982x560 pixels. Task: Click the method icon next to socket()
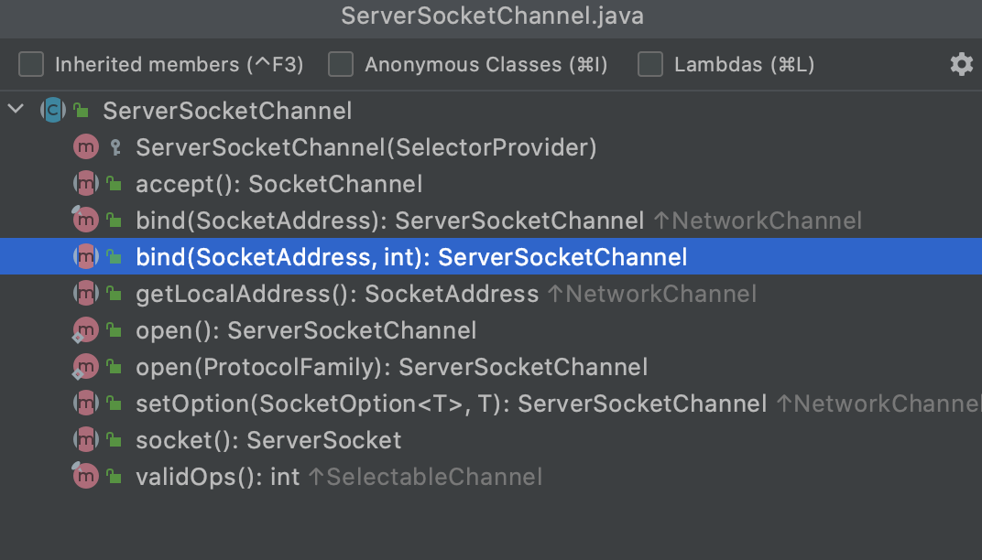click(x=86, y=439)
